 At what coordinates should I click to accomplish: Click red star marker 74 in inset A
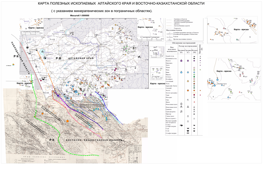pyautogui.click(x=239, y=92)
